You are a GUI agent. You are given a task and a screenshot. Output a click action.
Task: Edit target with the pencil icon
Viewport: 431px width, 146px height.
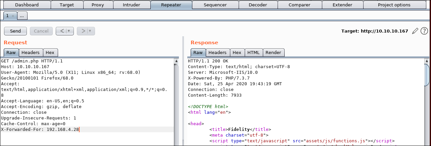coord(415,31)
